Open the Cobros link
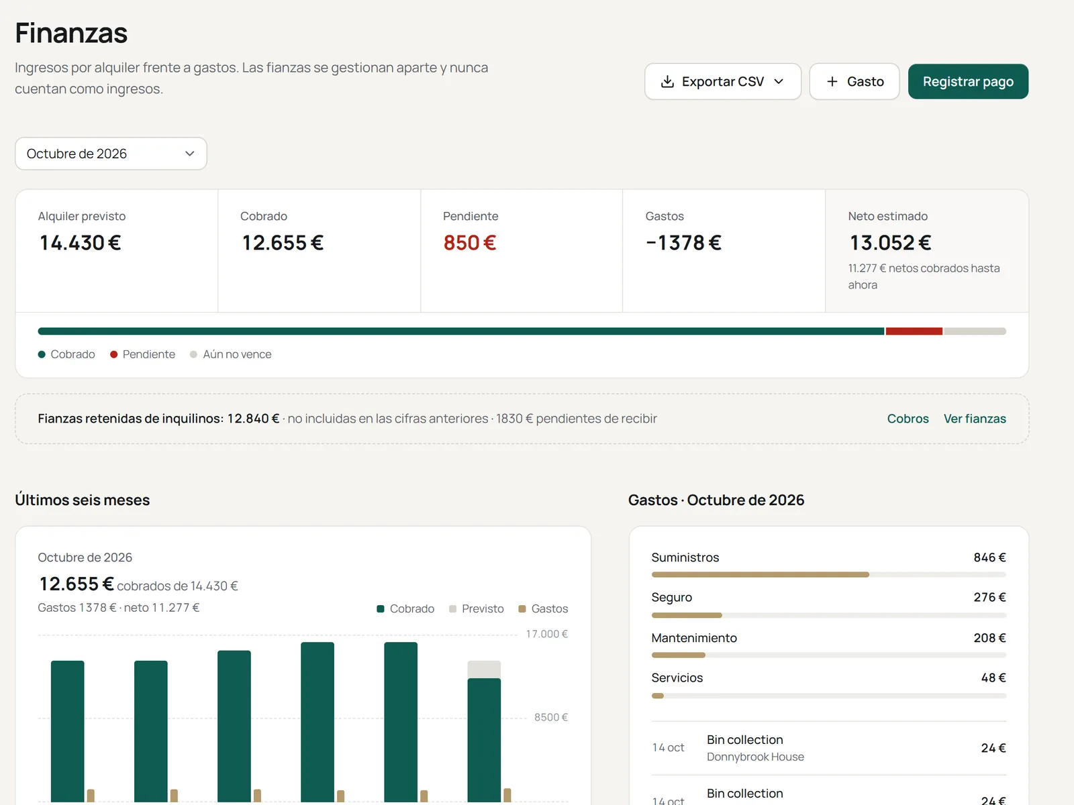1074x805 pixels. (x=908, y=419)
